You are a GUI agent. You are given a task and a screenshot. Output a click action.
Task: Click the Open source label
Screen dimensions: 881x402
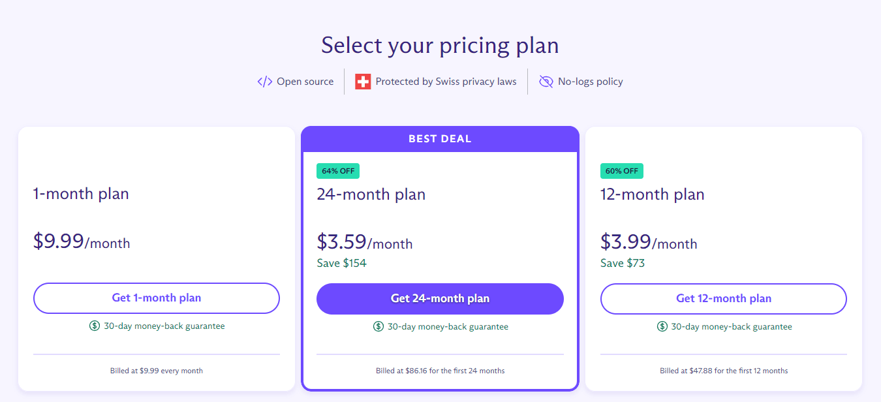305,82
